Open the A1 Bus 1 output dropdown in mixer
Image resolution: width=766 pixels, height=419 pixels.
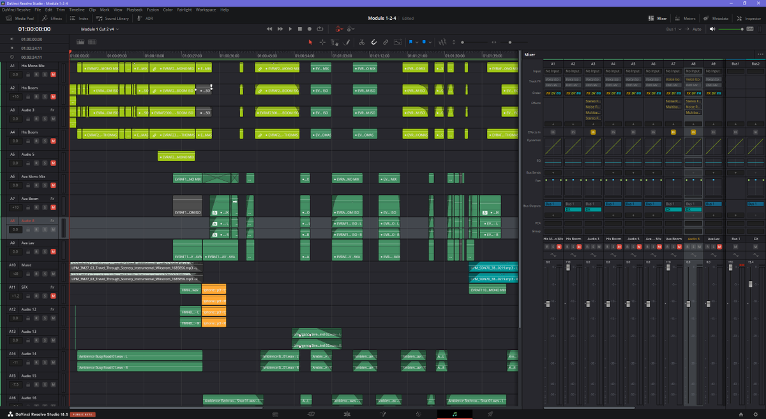pos(553,204)
